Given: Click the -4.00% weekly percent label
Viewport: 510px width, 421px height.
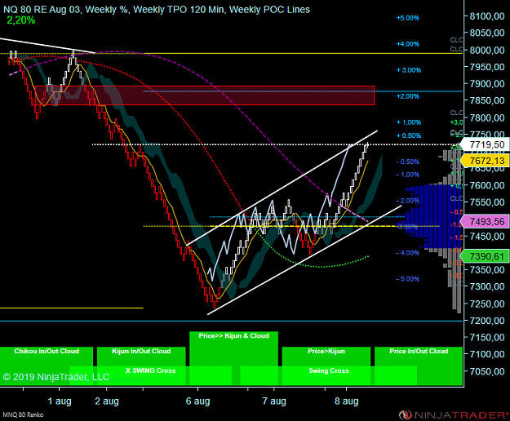Looking at the screenshot, I should 408,253.
